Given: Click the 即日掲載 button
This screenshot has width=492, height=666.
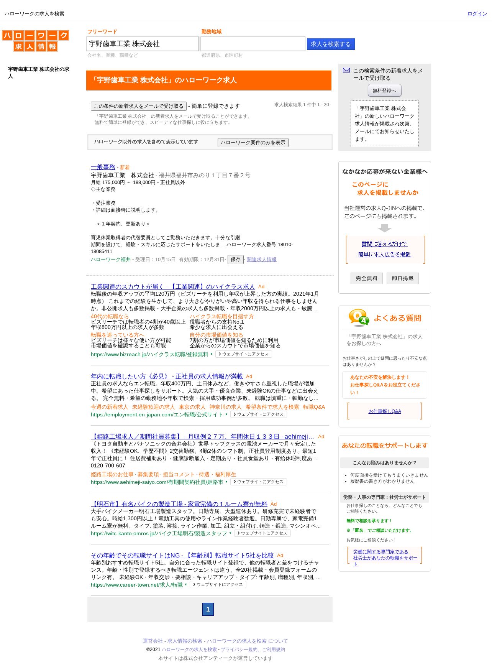Looking at the screenshot, I should (x=403, y=278).
